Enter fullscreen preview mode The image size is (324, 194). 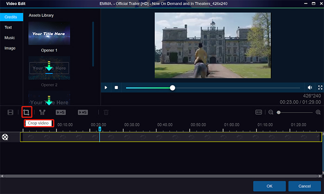(320, 88)
